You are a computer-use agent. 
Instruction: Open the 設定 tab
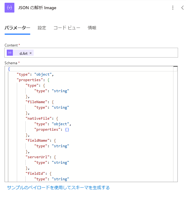(42, 28)
